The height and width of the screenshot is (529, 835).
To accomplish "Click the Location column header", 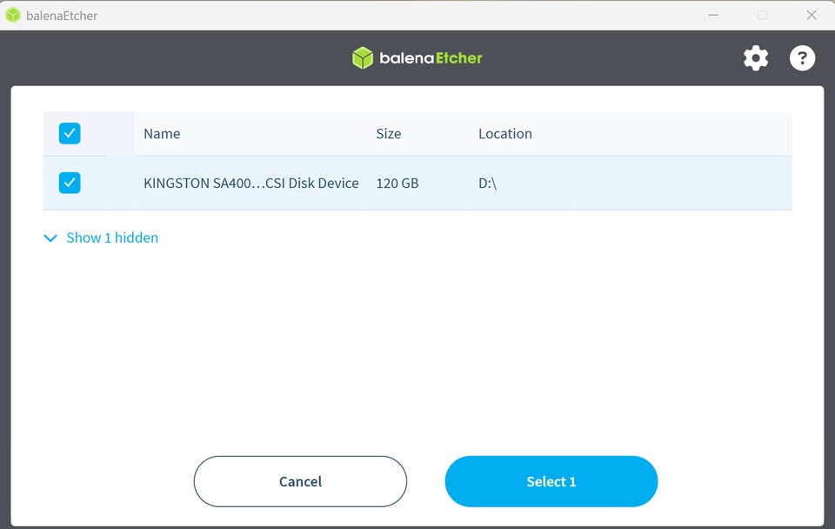I will pyautogui.click(x=504, y=134).
